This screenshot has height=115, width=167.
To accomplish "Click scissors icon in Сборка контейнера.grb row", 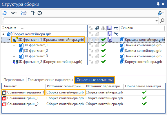I will [x=116, y=33].
